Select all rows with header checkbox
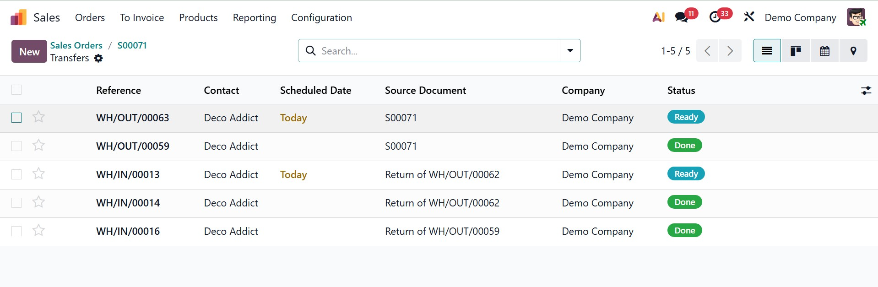This screenshot has height=287, width=878. pyautogui.click(x=16, y=90)
